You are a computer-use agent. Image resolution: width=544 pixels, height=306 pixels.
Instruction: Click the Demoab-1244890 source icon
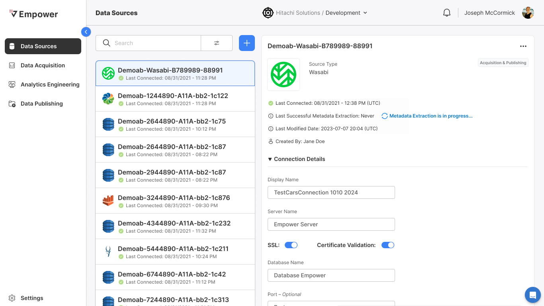pos(108,99)
